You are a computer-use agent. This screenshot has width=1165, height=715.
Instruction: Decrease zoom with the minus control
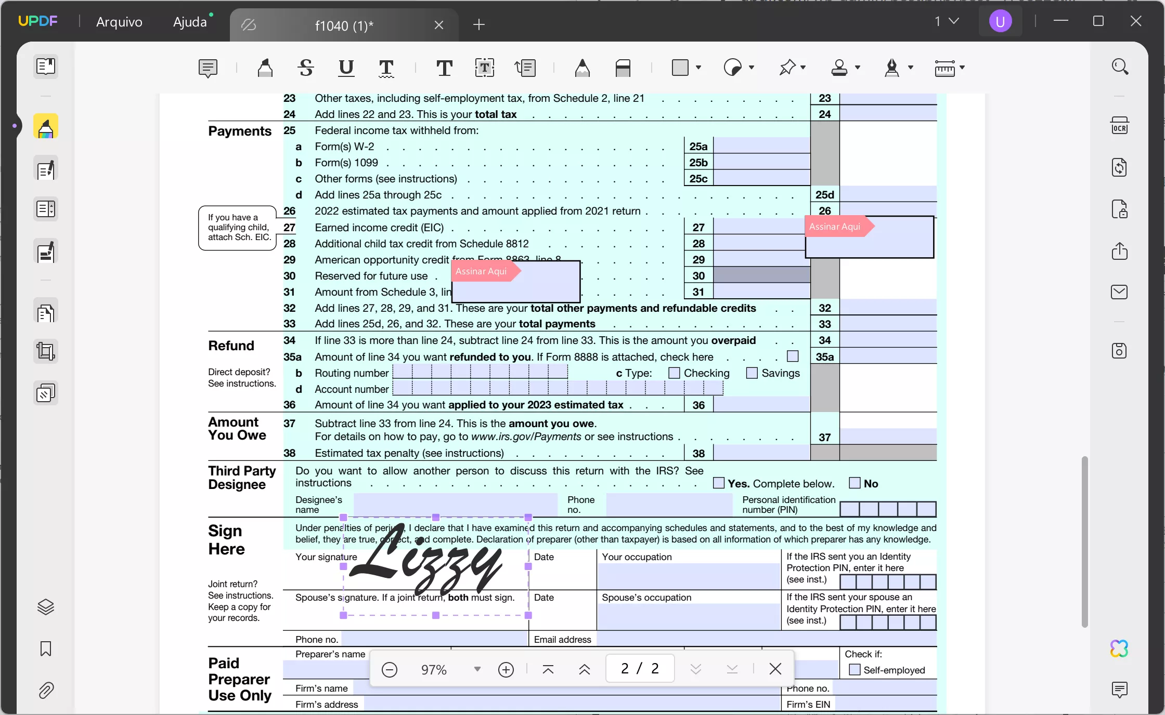[x=390, y=669]
